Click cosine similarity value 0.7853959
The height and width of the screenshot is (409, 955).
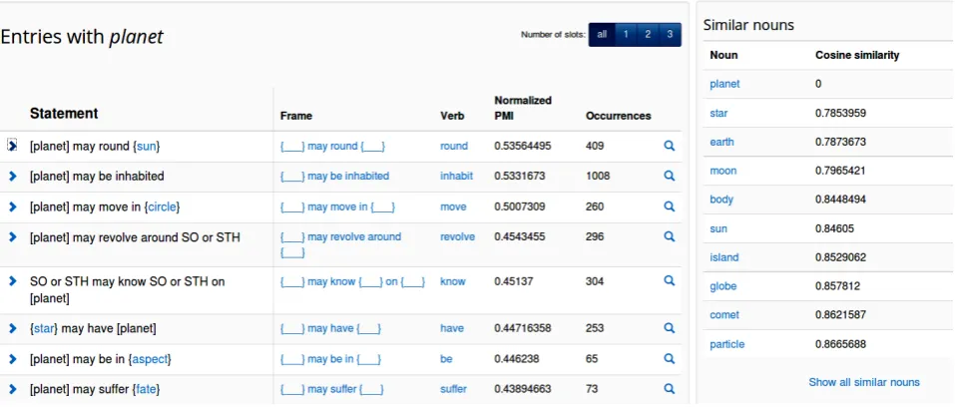[840, 113]
